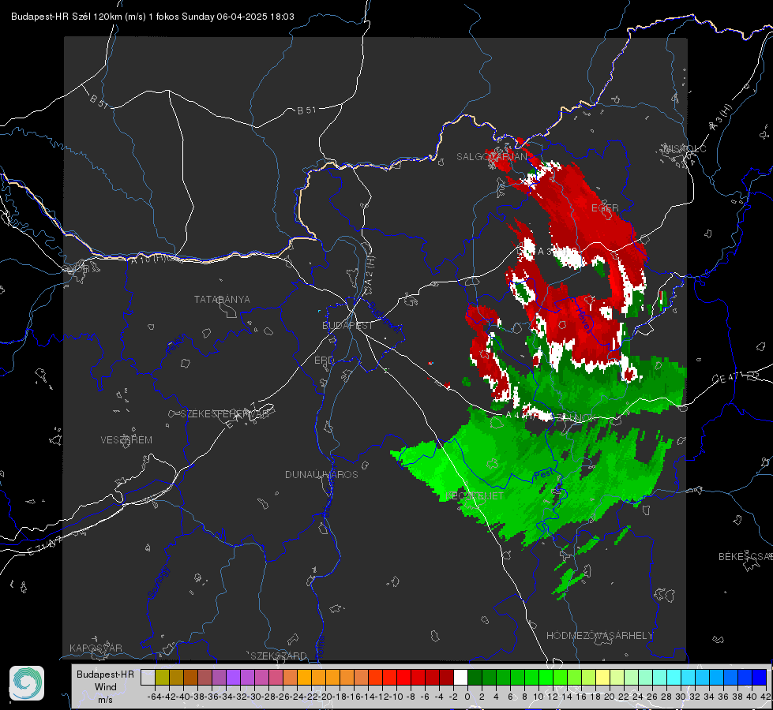Screen dimensions: 773x710
Task: Click the DUNAÚJVÁROS city label
Action: 321,474
